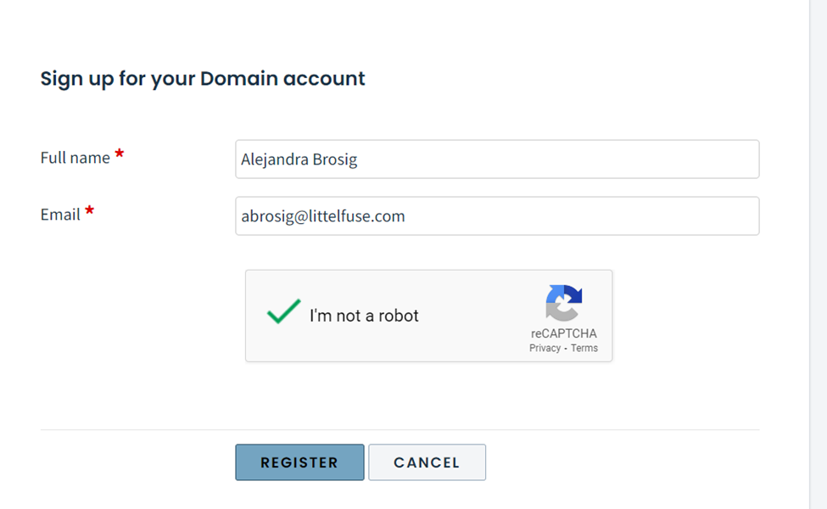Open the reCAPTCHA Privacy link

click(545, 348)
